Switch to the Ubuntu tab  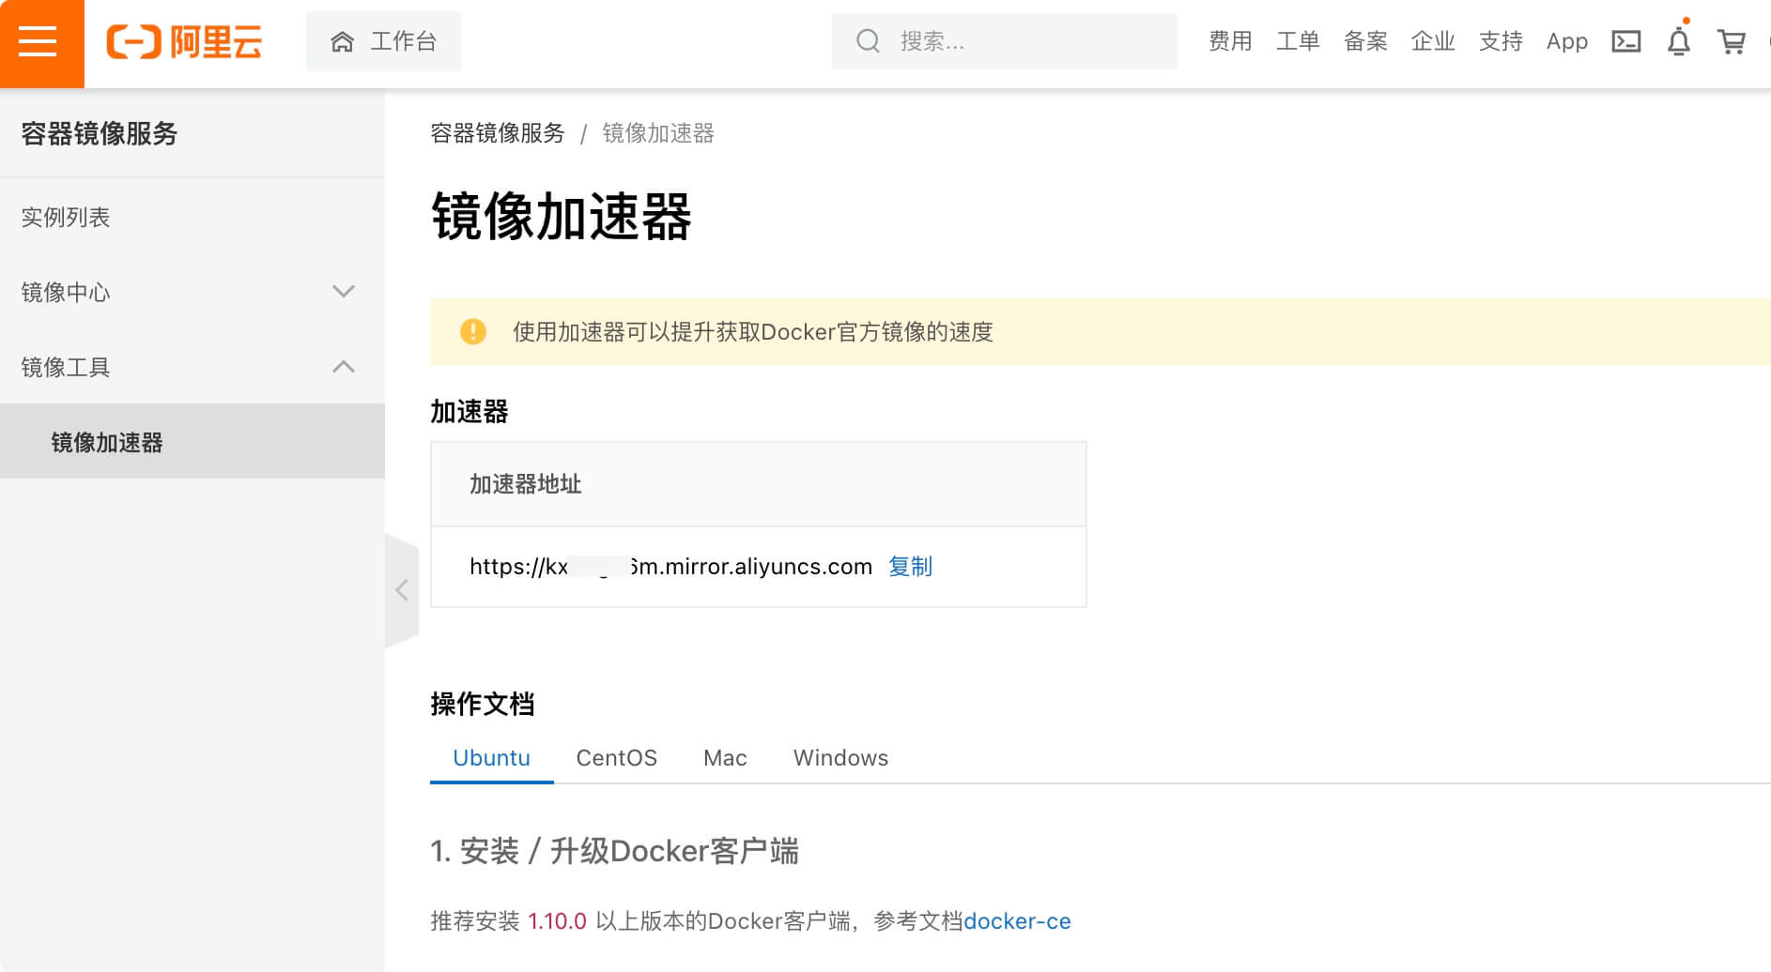[492, 758]
